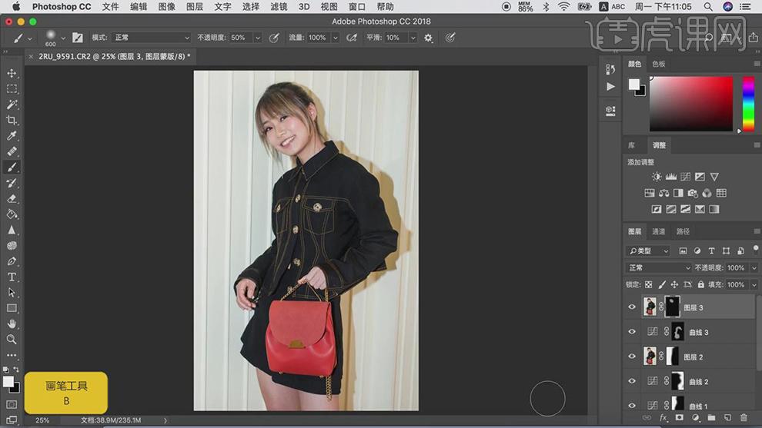Select the Paint Bucket tool

click(x=12, y=214)
